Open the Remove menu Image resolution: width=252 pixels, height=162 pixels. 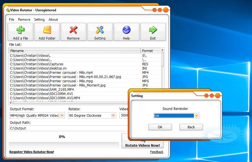[24, 20]
